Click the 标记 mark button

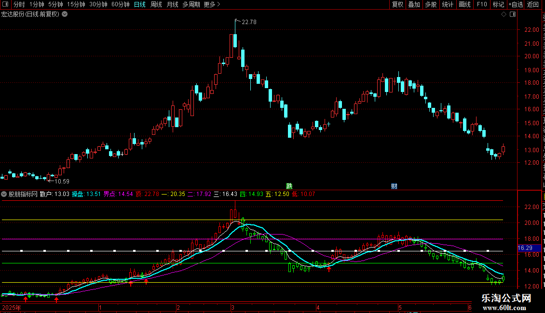(498, 4)
